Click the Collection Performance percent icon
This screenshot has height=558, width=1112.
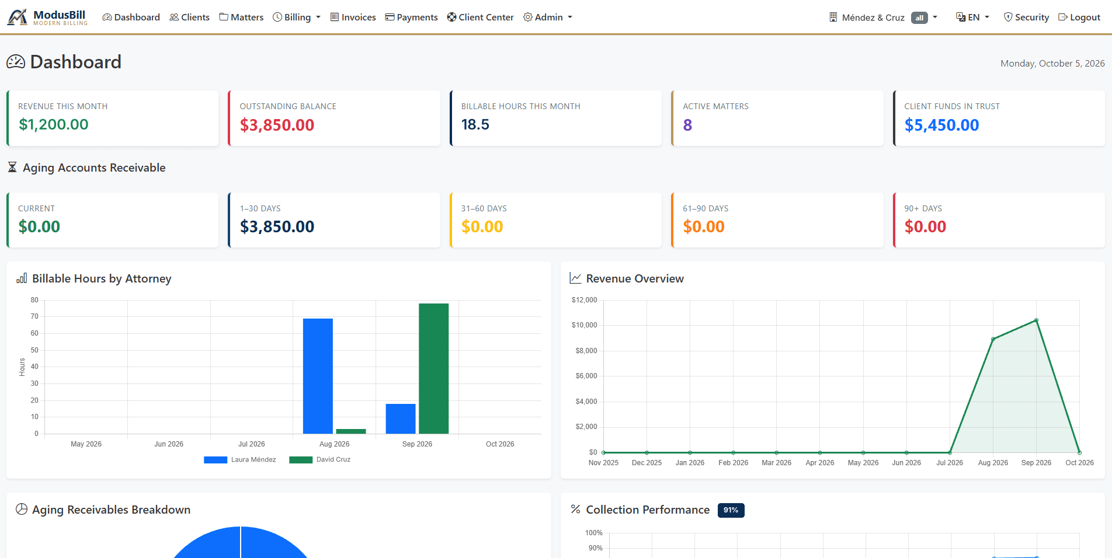[575, 510]
